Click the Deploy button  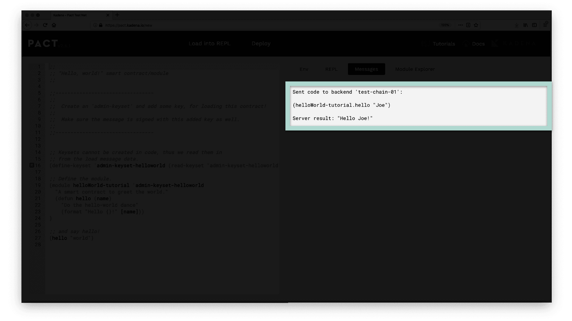pos(261,43)
